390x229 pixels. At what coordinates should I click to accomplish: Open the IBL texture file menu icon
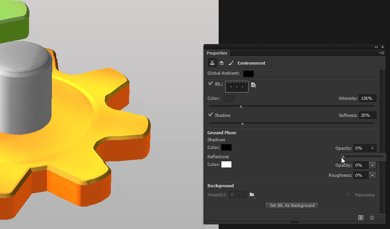[254, 85]
